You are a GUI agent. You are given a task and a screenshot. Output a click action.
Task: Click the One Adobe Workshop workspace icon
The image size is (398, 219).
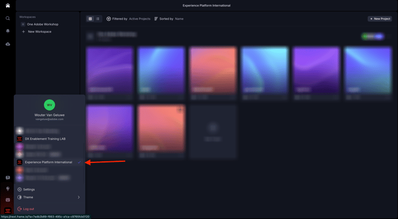23,24
